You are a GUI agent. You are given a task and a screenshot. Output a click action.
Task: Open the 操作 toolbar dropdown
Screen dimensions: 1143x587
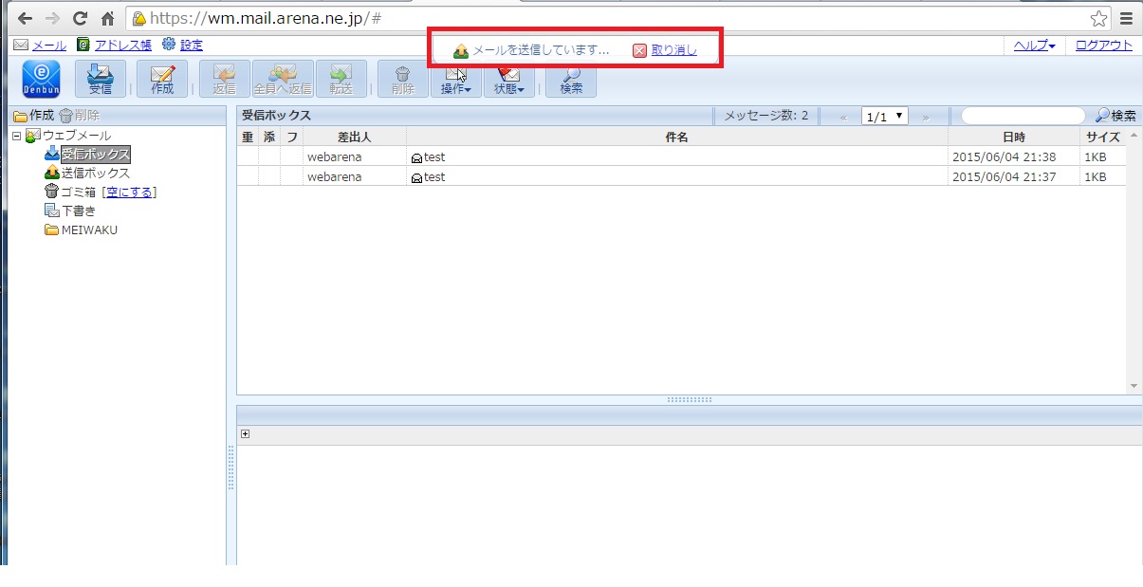tap(456, 79)
